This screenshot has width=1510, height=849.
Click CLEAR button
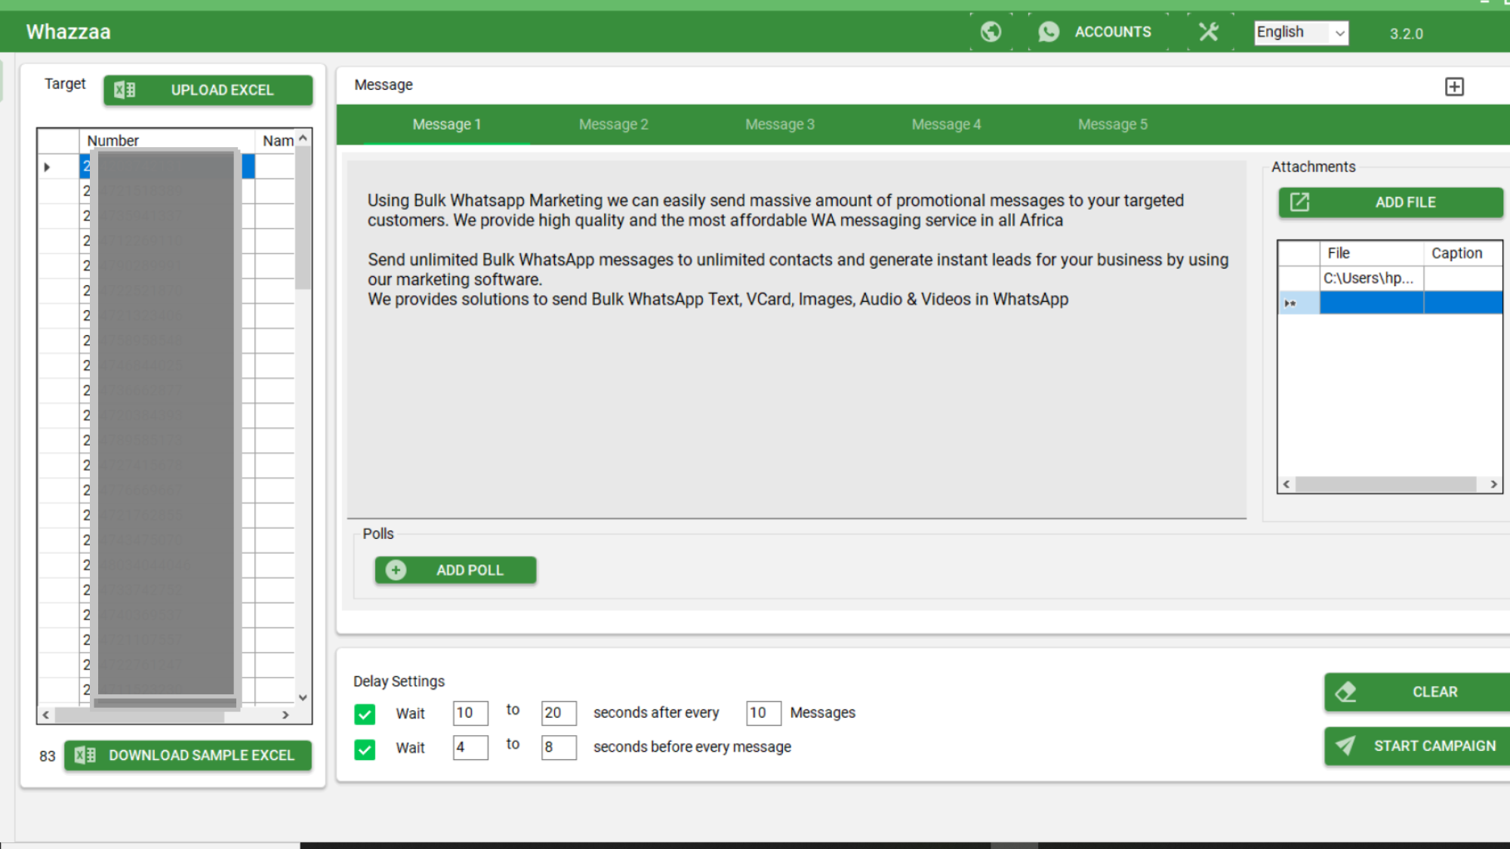1417,692
